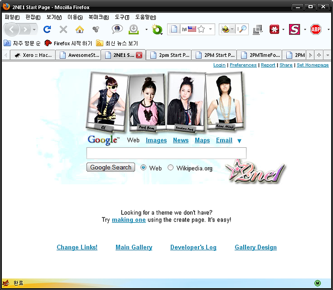This screenshot has width=333, height=290.
Task: Close the 2NE1 S... tab
Action: tap(139, 55)
